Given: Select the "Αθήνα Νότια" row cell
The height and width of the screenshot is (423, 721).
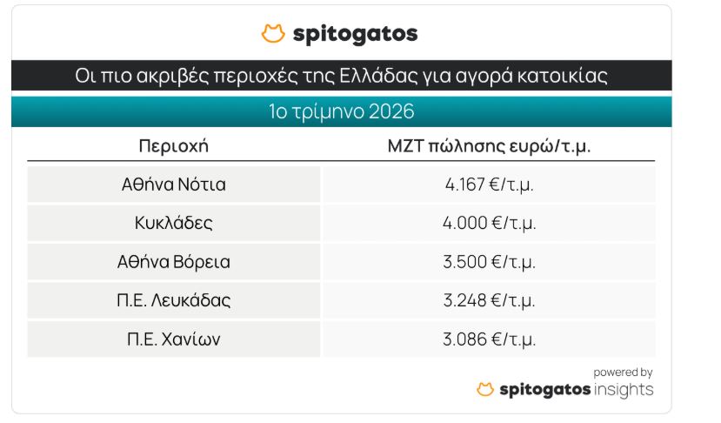Looking at the screenshot, I should [x=174, y=185].
